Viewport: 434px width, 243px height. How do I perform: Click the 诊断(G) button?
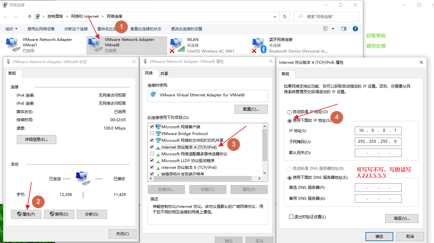coord(92,214)
